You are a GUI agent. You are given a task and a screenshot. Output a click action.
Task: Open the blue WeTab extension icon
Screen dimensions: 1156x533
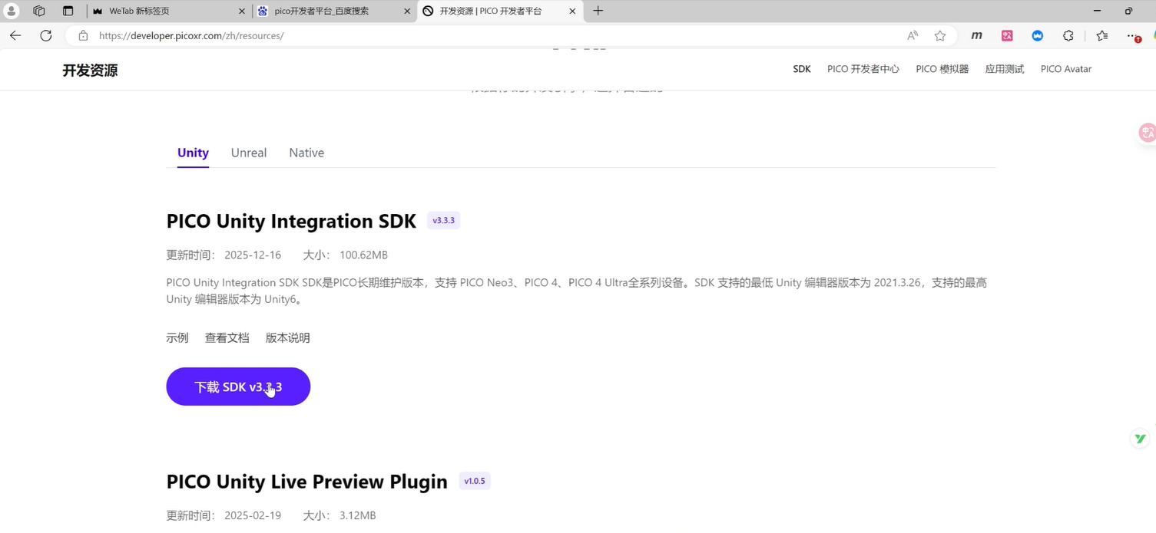[1037, 35]
